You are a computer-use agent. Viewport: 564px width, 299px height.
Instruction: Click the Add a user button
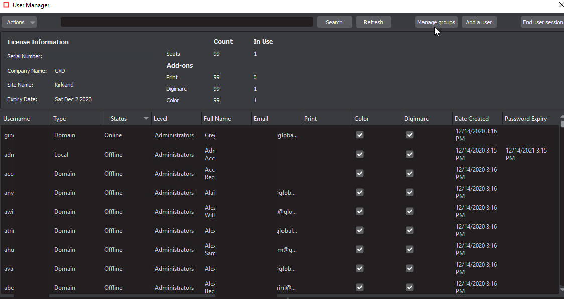pos(479,22)
